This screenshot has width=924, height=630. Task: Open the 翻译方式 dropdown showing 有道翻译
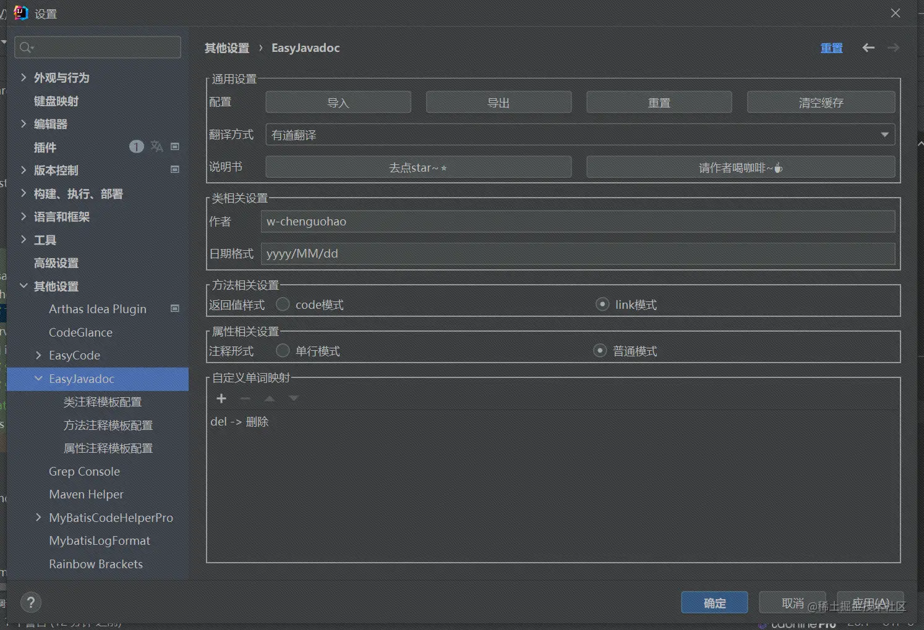click(x=580, y=135)
